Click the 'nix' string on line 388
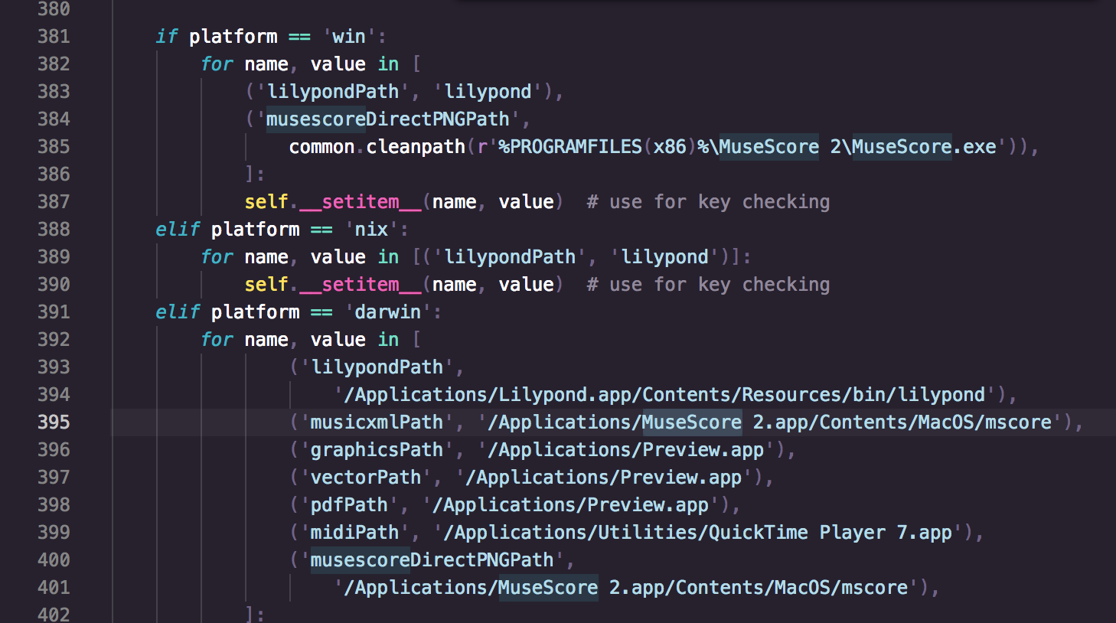 [371, 229]
